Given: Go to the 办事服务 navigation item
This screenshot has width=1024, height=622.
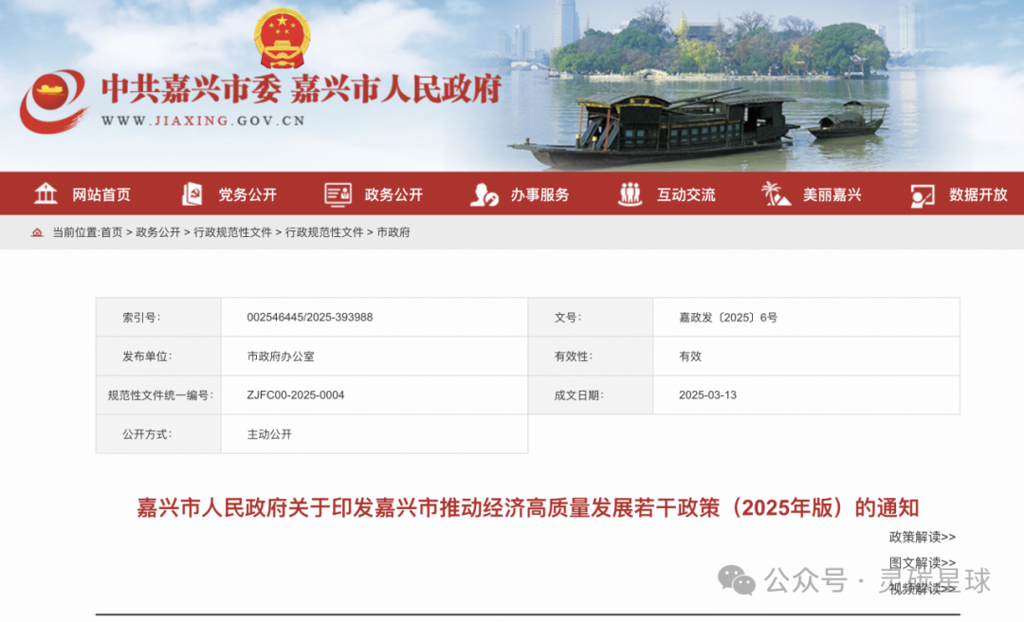Looking at the screenshot, I should (540, 194).
